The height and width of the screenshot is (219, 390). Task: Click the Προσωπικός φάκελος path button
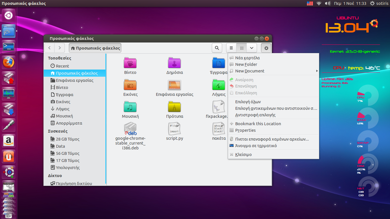[x=95, y=48]
